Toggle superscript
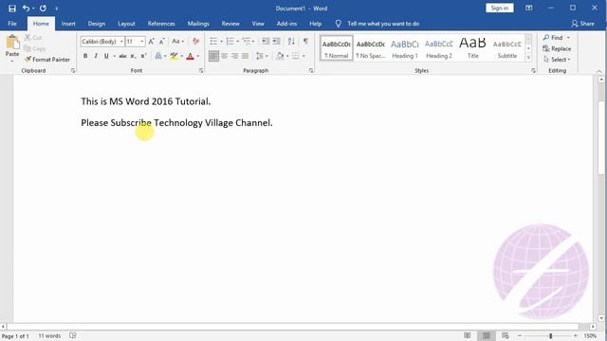This screenshot has width=607, height=341. (x=143, y=56)
